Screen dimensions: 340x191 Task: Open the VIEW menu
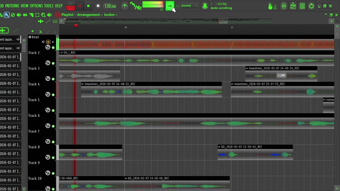point(24,6)
